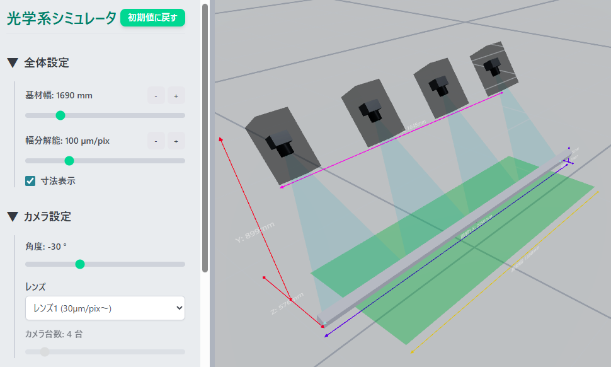
Task: Decrease 幅分解能 with the minus button
Action: point(156,141)
